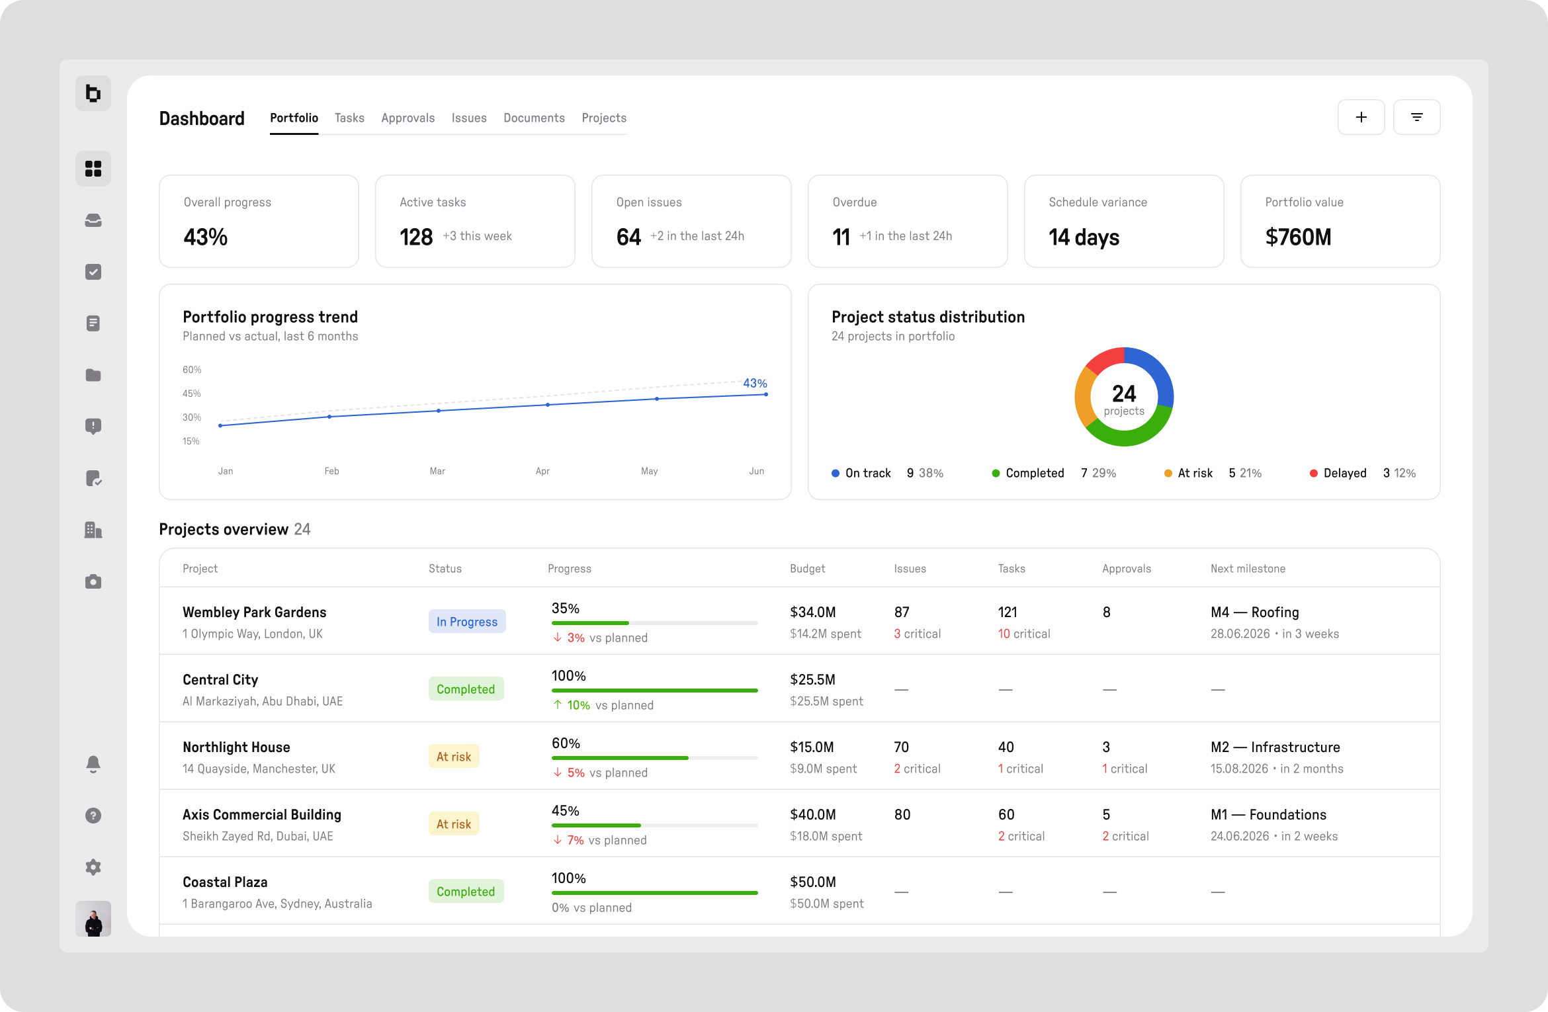Viewport: 1548px width, 1012px height.
Task: Open the tasks checkmark icon in sidebar
Action: coord(93,272)
